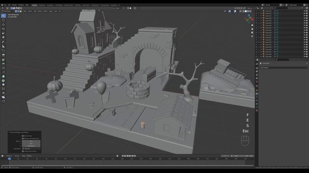This screenshot has width=309, height=173.
Task: Open the File menu
Action: point(5,5)
